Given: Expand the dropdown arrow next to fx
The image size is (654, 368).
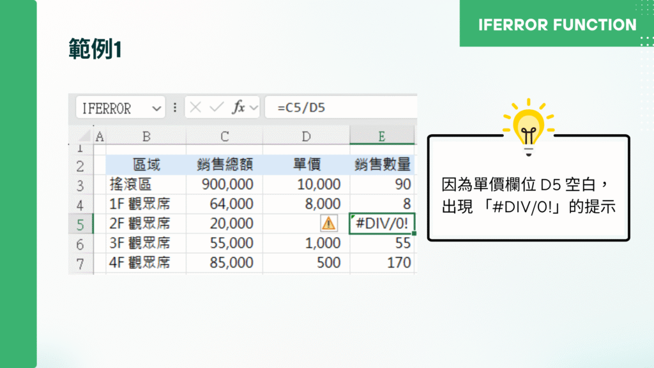Looking at the screenshot, I should pyautogui.click(x=254, y=108).
